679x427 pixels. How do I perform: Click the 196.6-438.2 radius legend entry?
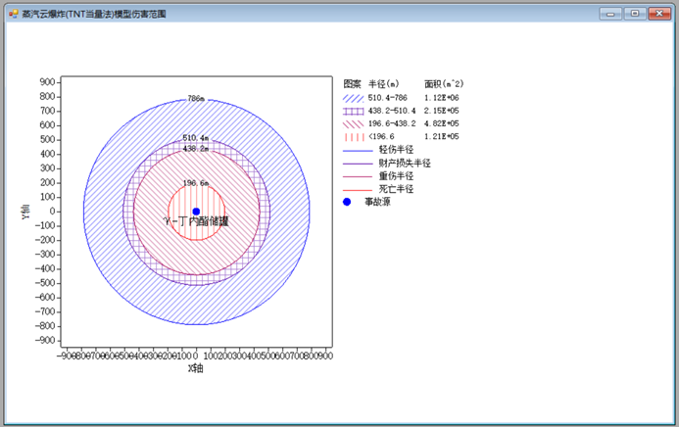(x=392, y=123)
